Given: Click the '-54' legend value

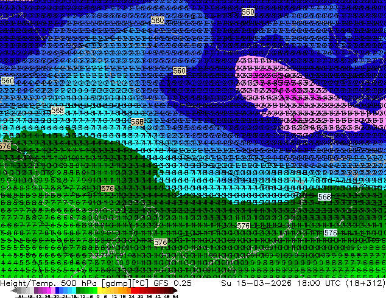Looking at the screenshot, I should (19, 296).
